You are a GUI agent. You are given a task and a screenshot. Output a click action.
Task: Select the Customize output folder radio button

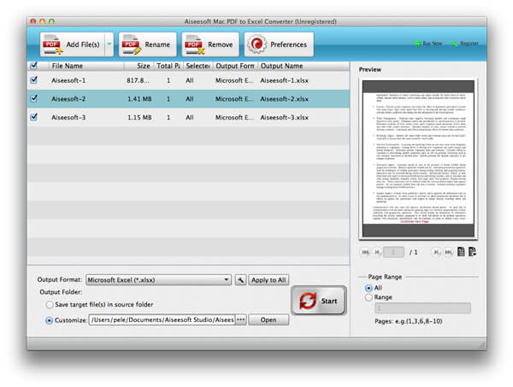(x=49, y=320)
